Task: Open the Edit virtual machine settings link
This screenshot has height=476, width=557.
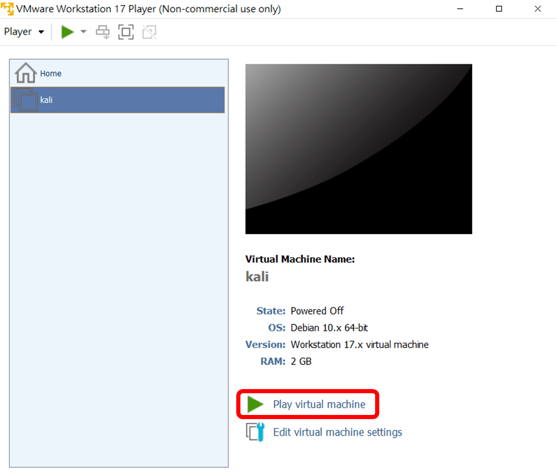Action: [337, 432]
